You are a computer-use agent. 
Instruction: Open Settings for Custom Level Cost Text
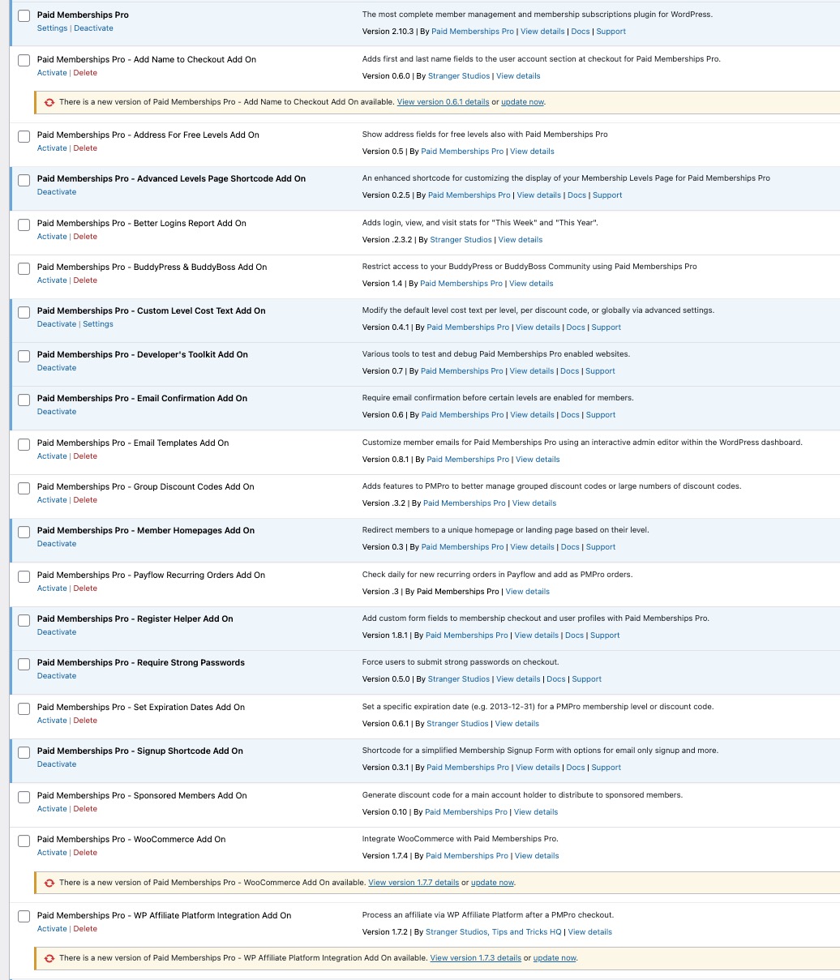(x=98, y=324)
